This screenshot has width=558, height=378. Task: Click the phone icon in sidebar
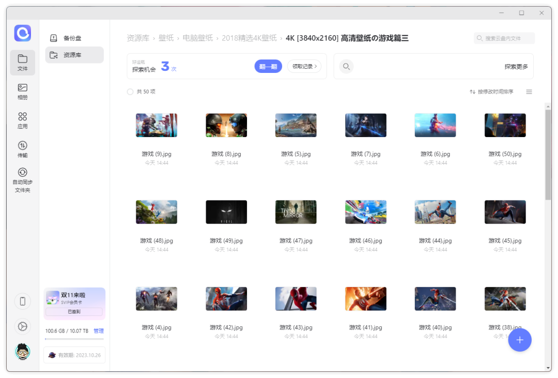point(22,301)
